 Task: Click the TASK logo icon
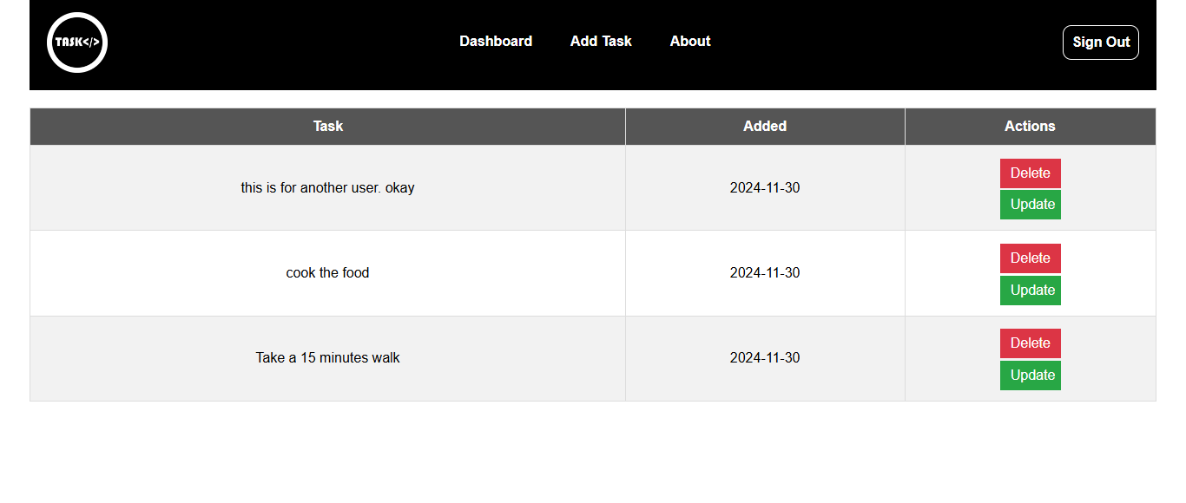tap(77, 42)
